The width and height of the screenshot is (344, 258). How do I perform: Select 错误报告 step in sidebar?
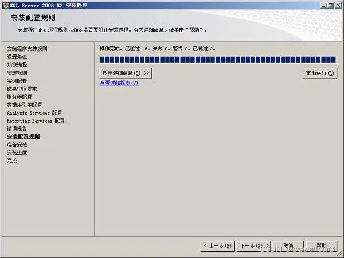[x=17, y=128]
